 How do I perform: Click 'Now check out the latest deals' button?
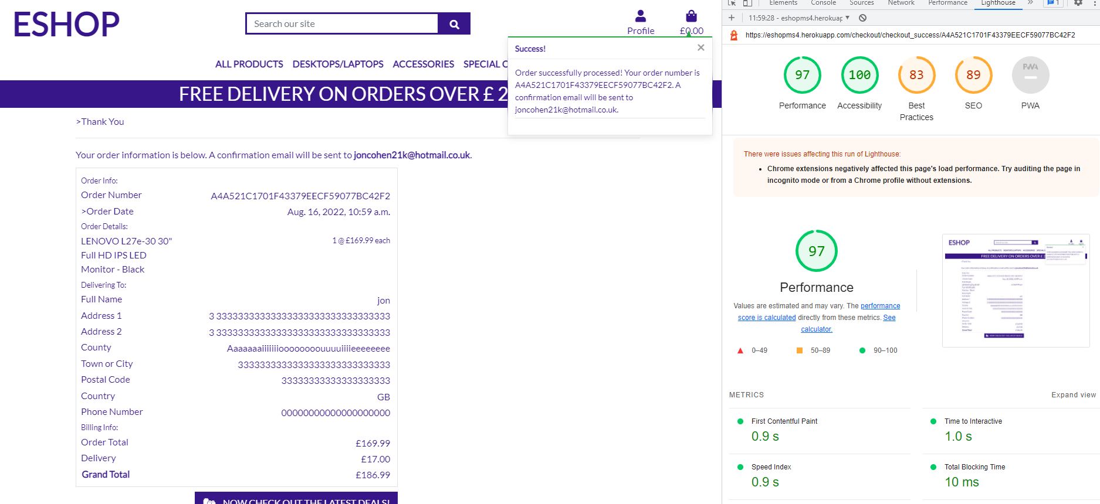(296, 499)
